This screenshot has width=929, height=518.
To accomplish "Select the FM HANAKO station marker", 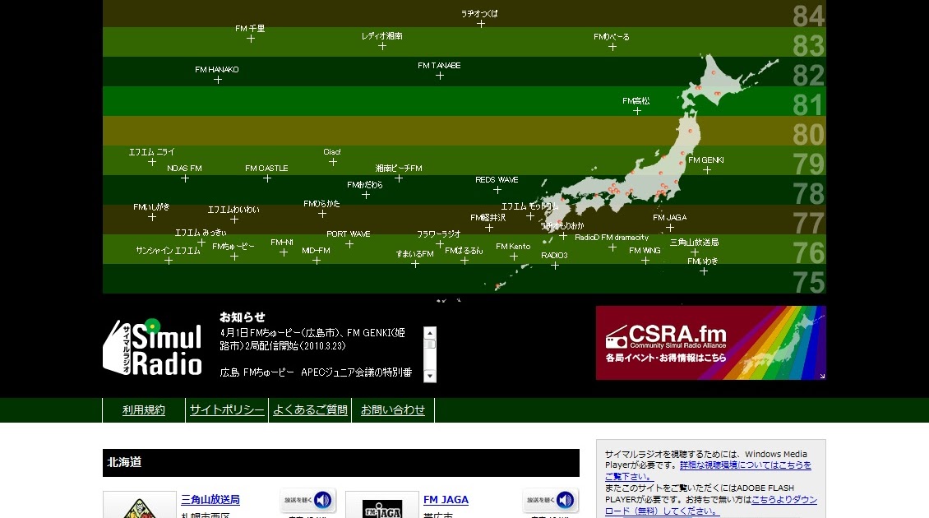I will [x=217, y=80].
